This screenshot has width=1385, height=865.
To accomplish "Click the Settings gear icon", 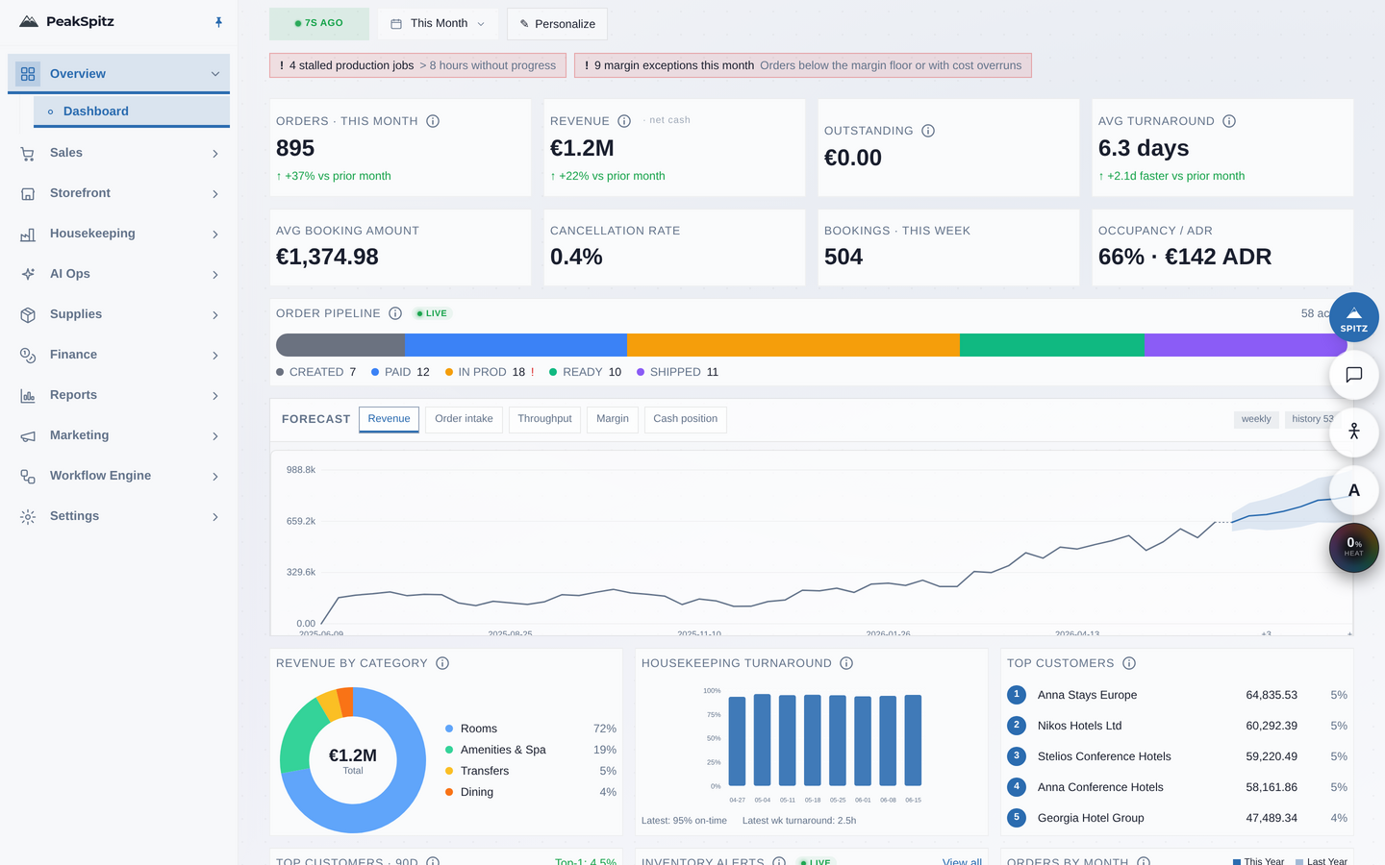I will (x=28, y=517).
